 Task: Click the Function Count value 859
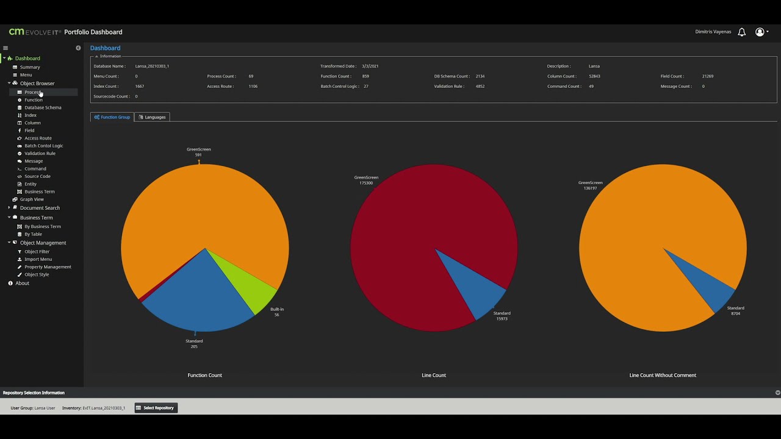click(x=365, y=76)
